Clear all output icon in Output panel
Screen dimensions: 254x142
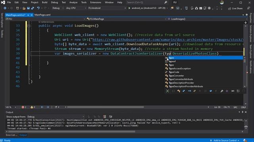click(x=105, y=117)
